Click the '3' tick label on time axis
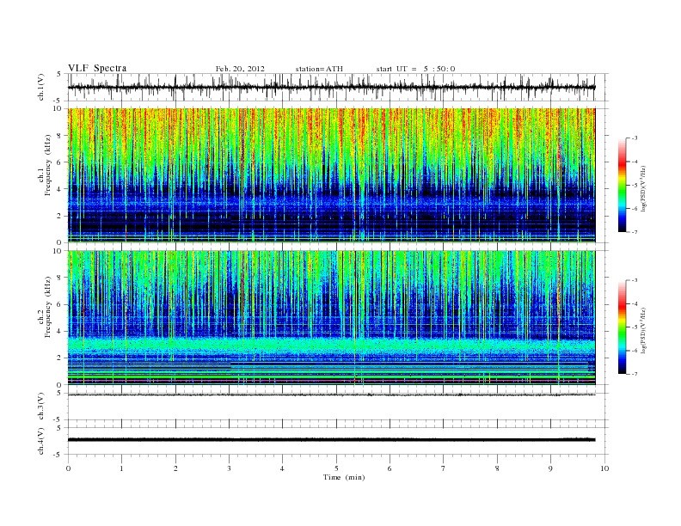The image size is (681, 526). click(229, 468)
